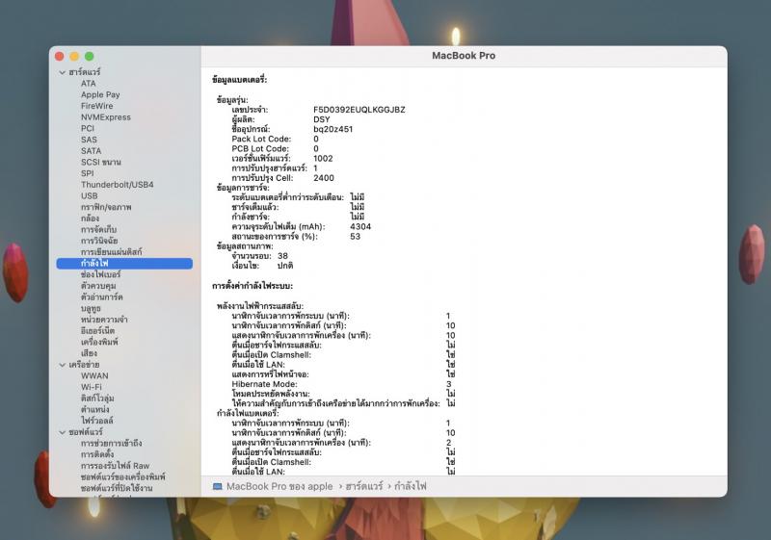Click 'MacBook Pro ของ apple' in path bar

tap(279, 486)
